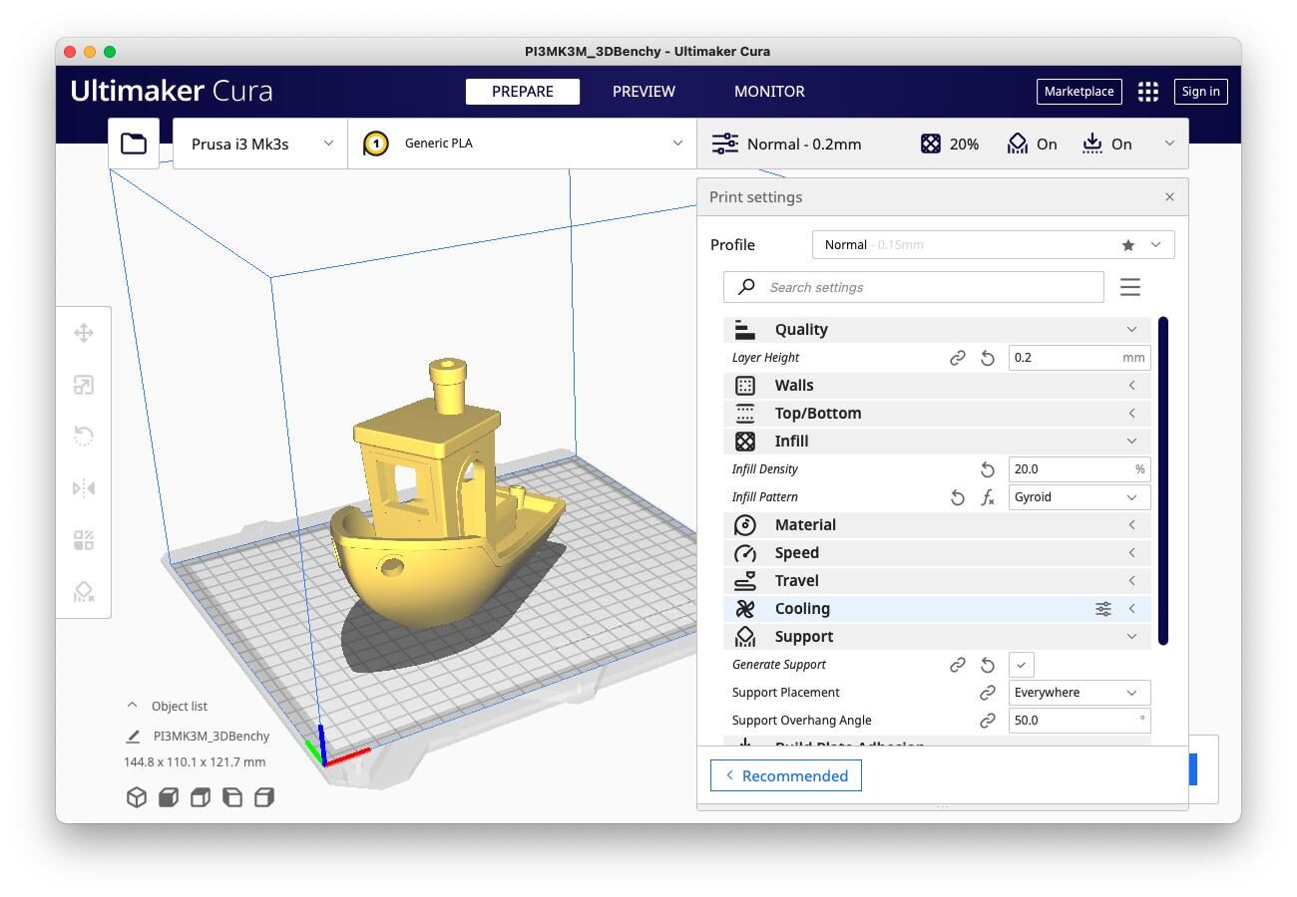Screen dimensions: 1297x897
Task: Edit the Layer Height value field
Action: click(1080, 358)
